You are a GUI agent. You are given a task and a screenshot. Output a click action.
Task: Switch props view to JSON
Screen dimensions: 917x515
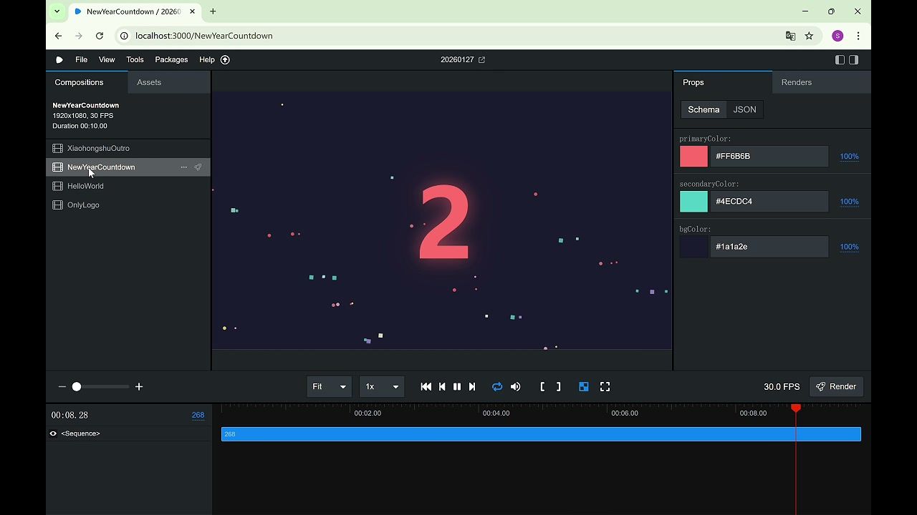[744, 109]
